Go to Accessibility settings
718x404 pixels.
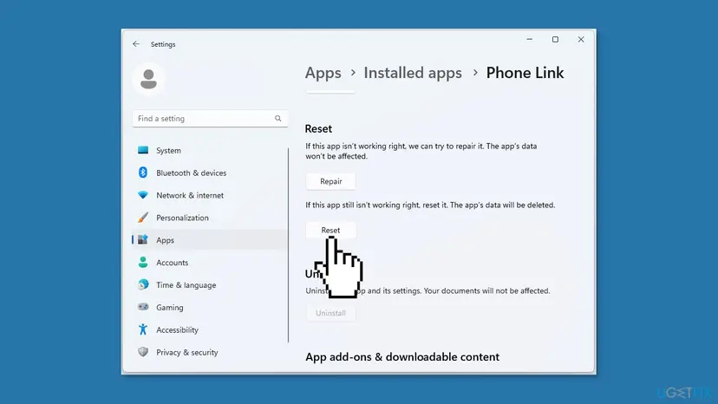210,329
